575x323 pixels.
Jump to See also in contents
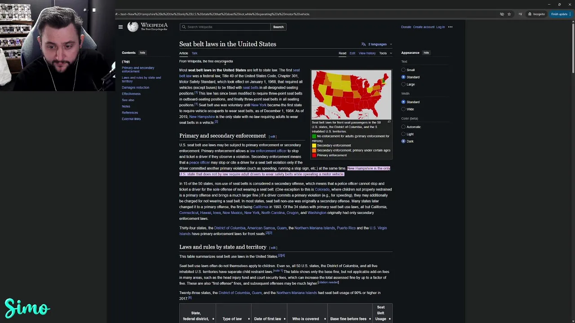click(128, 100)
